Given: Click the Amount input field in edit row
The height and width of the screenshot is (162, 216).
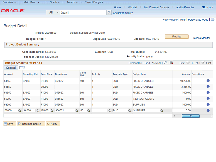Looking at the screenshot, I should (182, 111).
